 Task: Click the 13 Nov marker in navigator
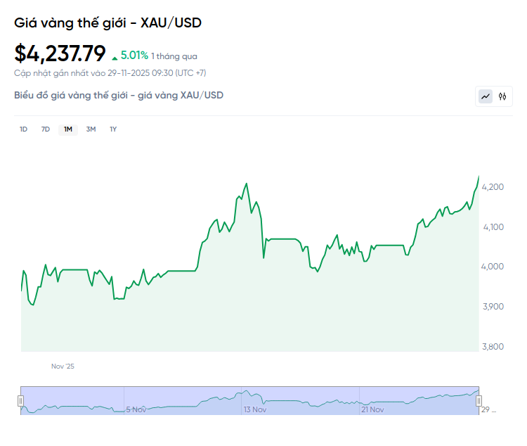[254, 409]
